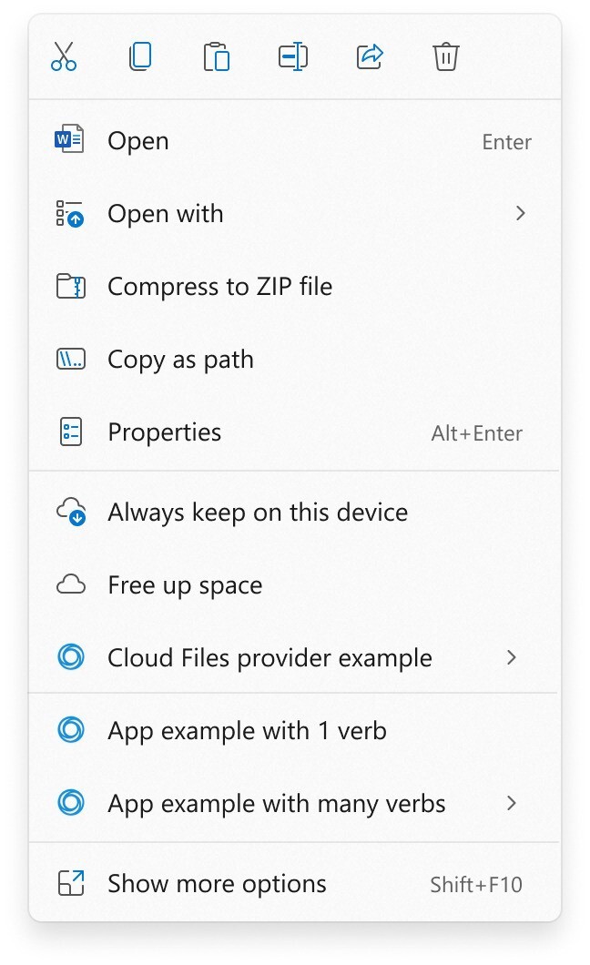Click the Copy icon in top row
This screenshot has height=965, width=590.
140,57
